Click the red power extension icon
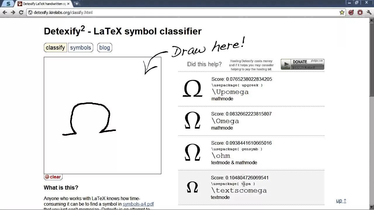 pyautogui.click(x=360, y=13)
